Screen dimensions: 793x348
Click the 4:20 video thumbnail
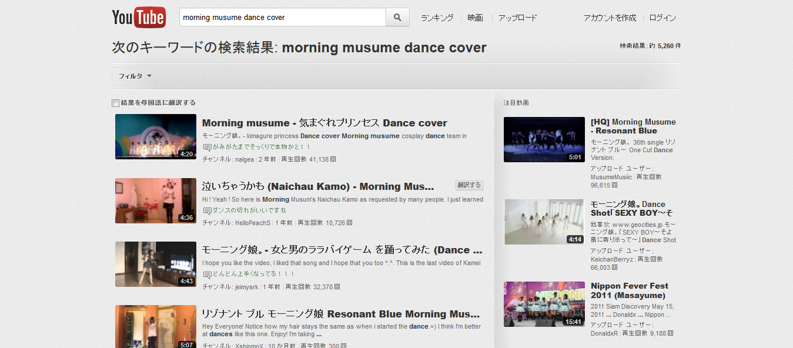[156, 136]
